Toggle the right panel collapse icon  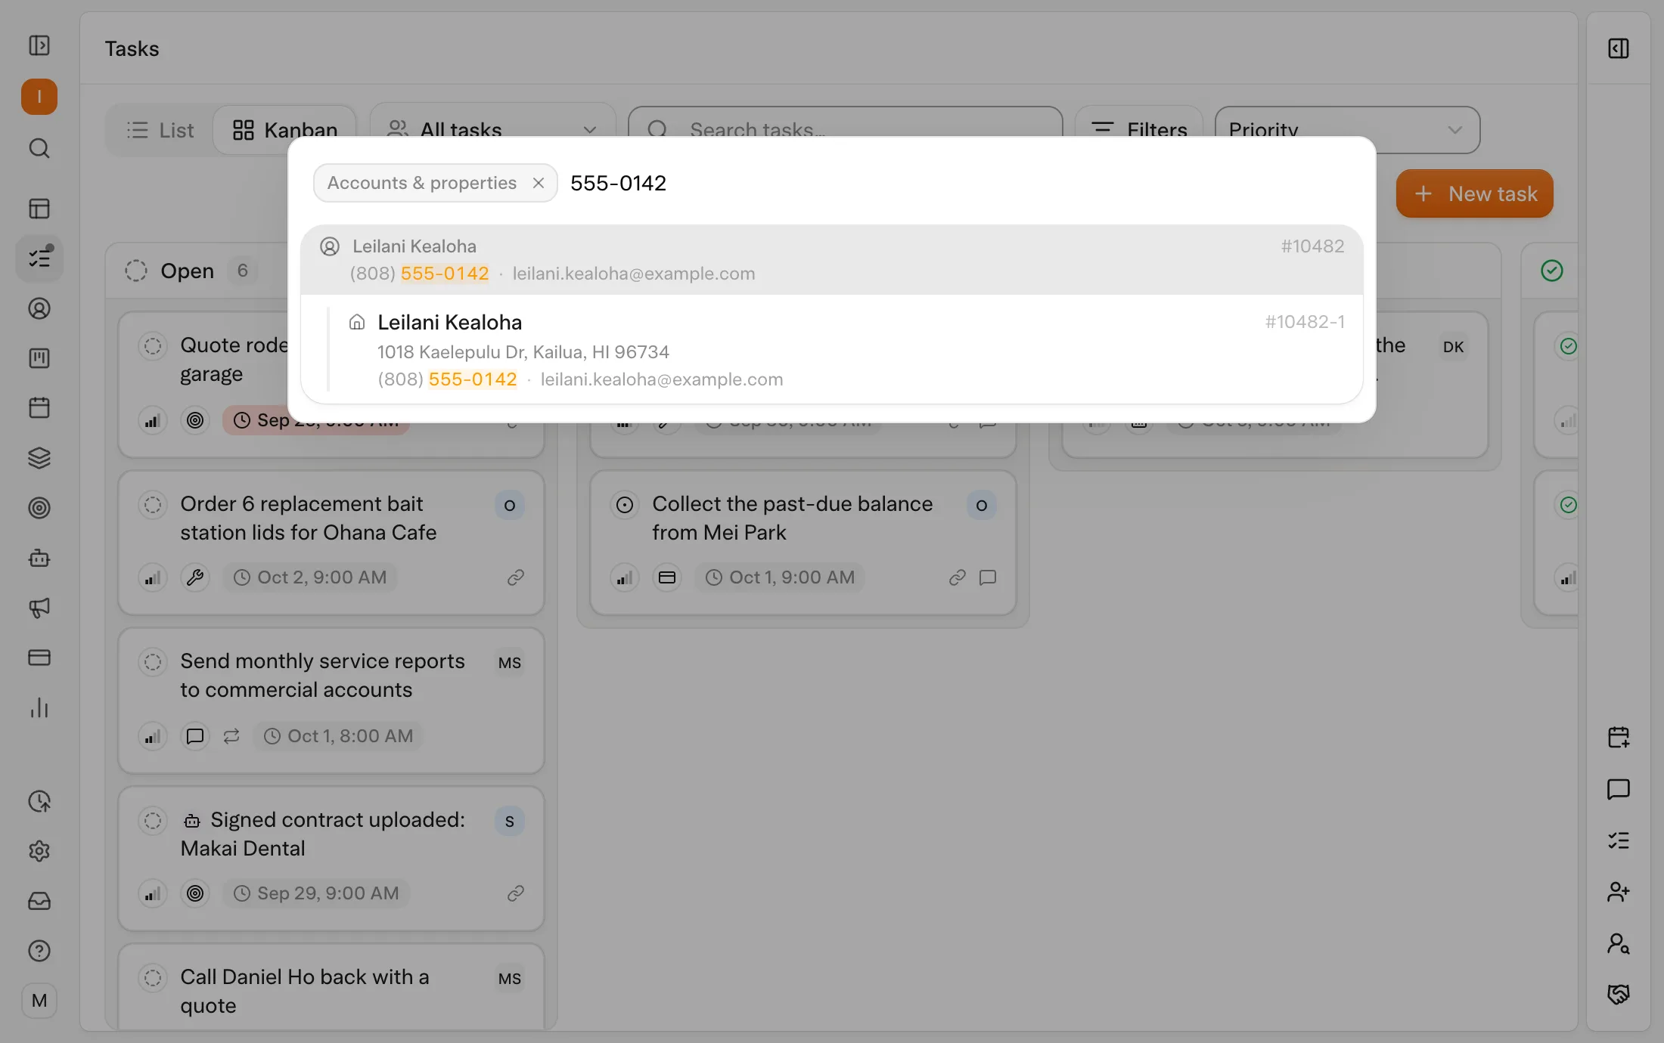pos(1619,48)
